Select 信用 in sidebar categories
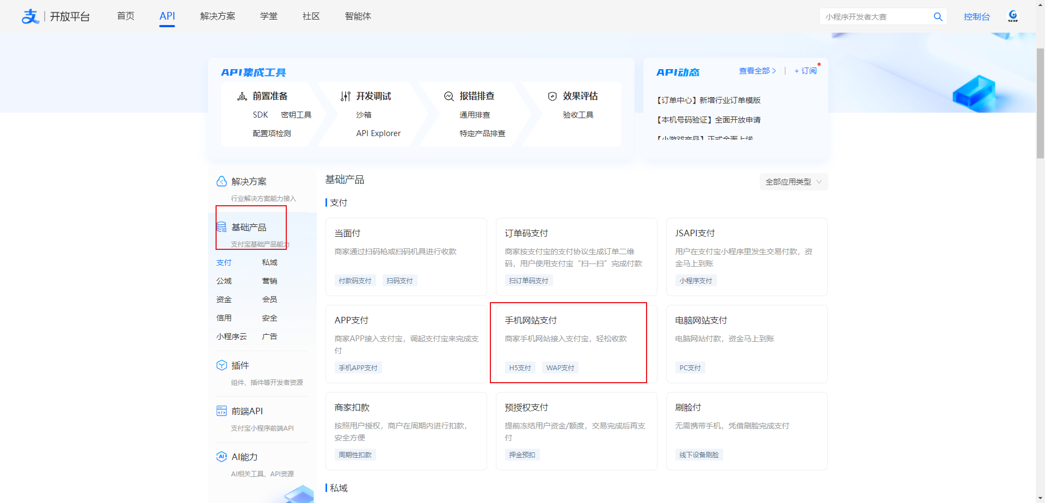Viewport: 1045px width, 503px height. [x=224, y=318]
